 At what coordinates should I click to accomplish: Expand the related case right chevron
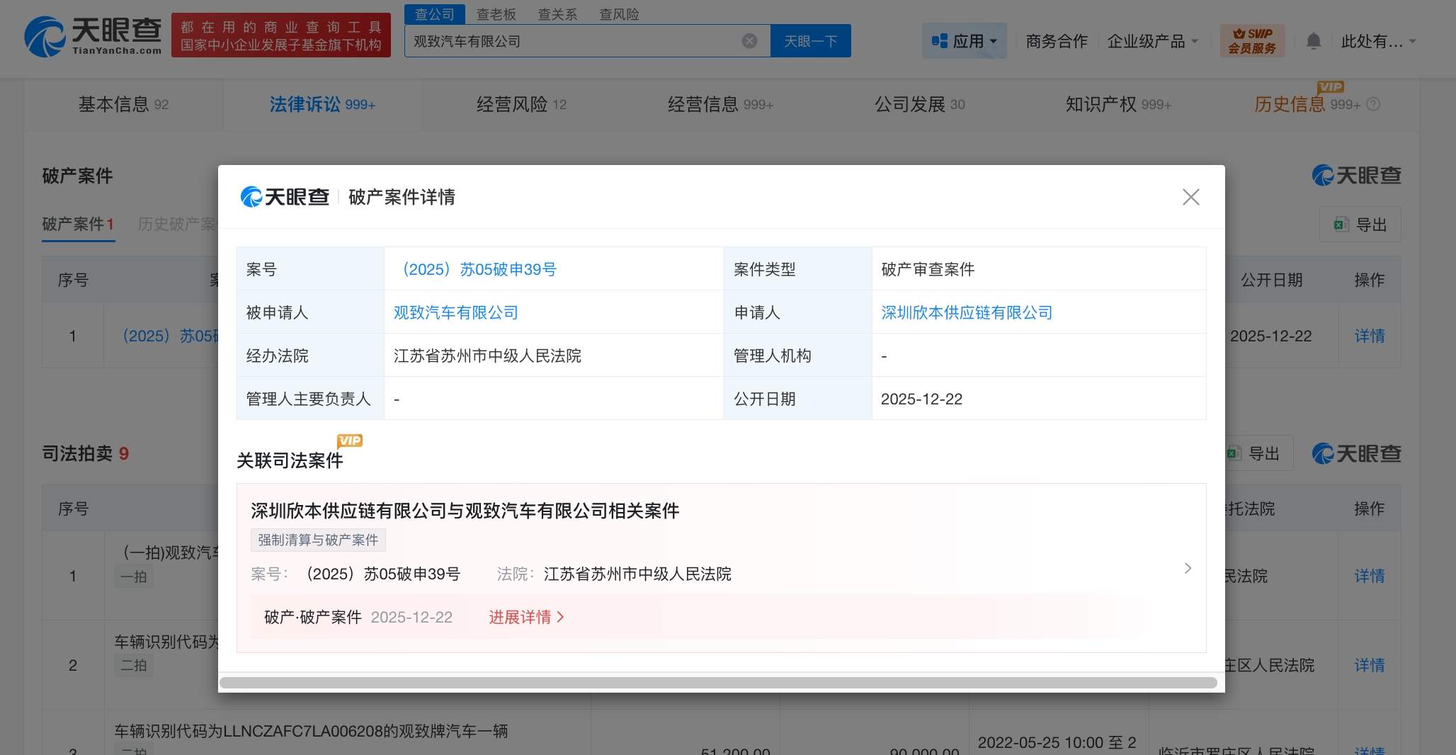pyautogui.click(x=1188, y=568)
